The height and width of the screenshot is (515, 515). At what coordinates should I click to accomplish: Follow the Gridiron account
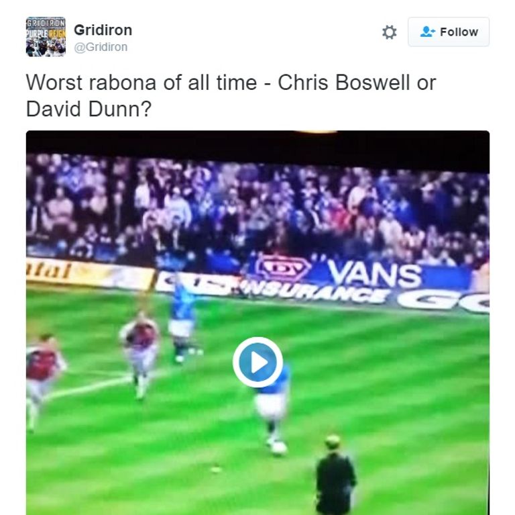(x=449, y=32)
